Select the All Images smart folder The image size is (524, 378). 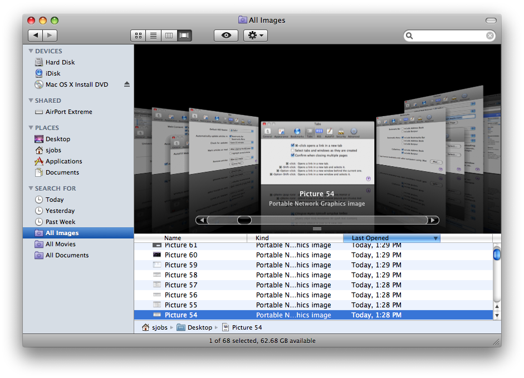[78, 233]
